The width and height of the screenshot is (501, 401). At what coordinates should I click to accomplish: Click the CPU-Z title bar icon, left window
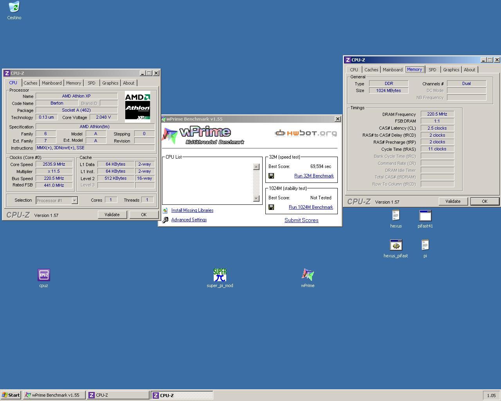7,73
